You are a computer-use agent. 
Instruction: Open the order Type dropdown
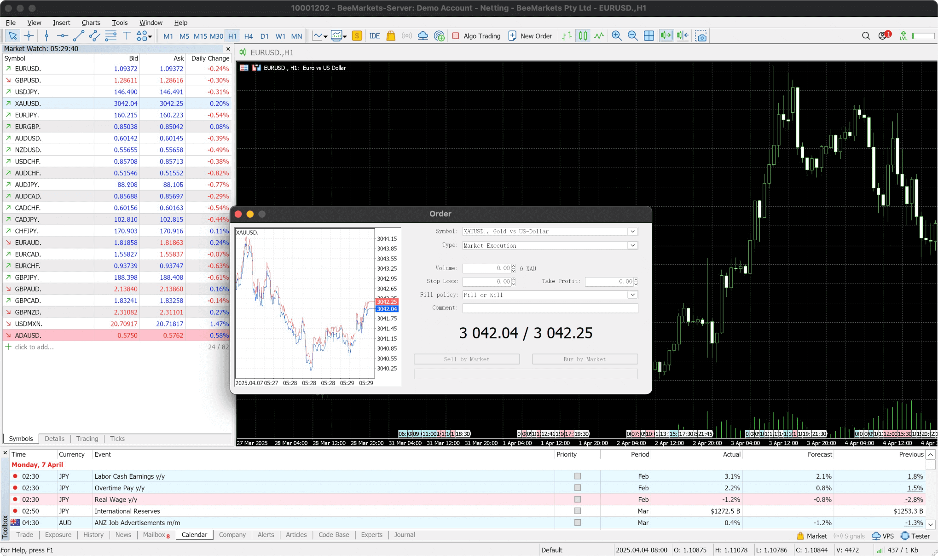tap(632, 246)
